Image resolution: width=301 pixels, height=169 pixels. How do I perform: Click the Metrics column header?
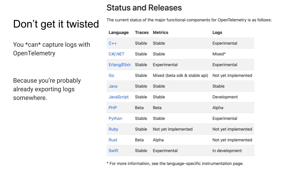point(161,33)
